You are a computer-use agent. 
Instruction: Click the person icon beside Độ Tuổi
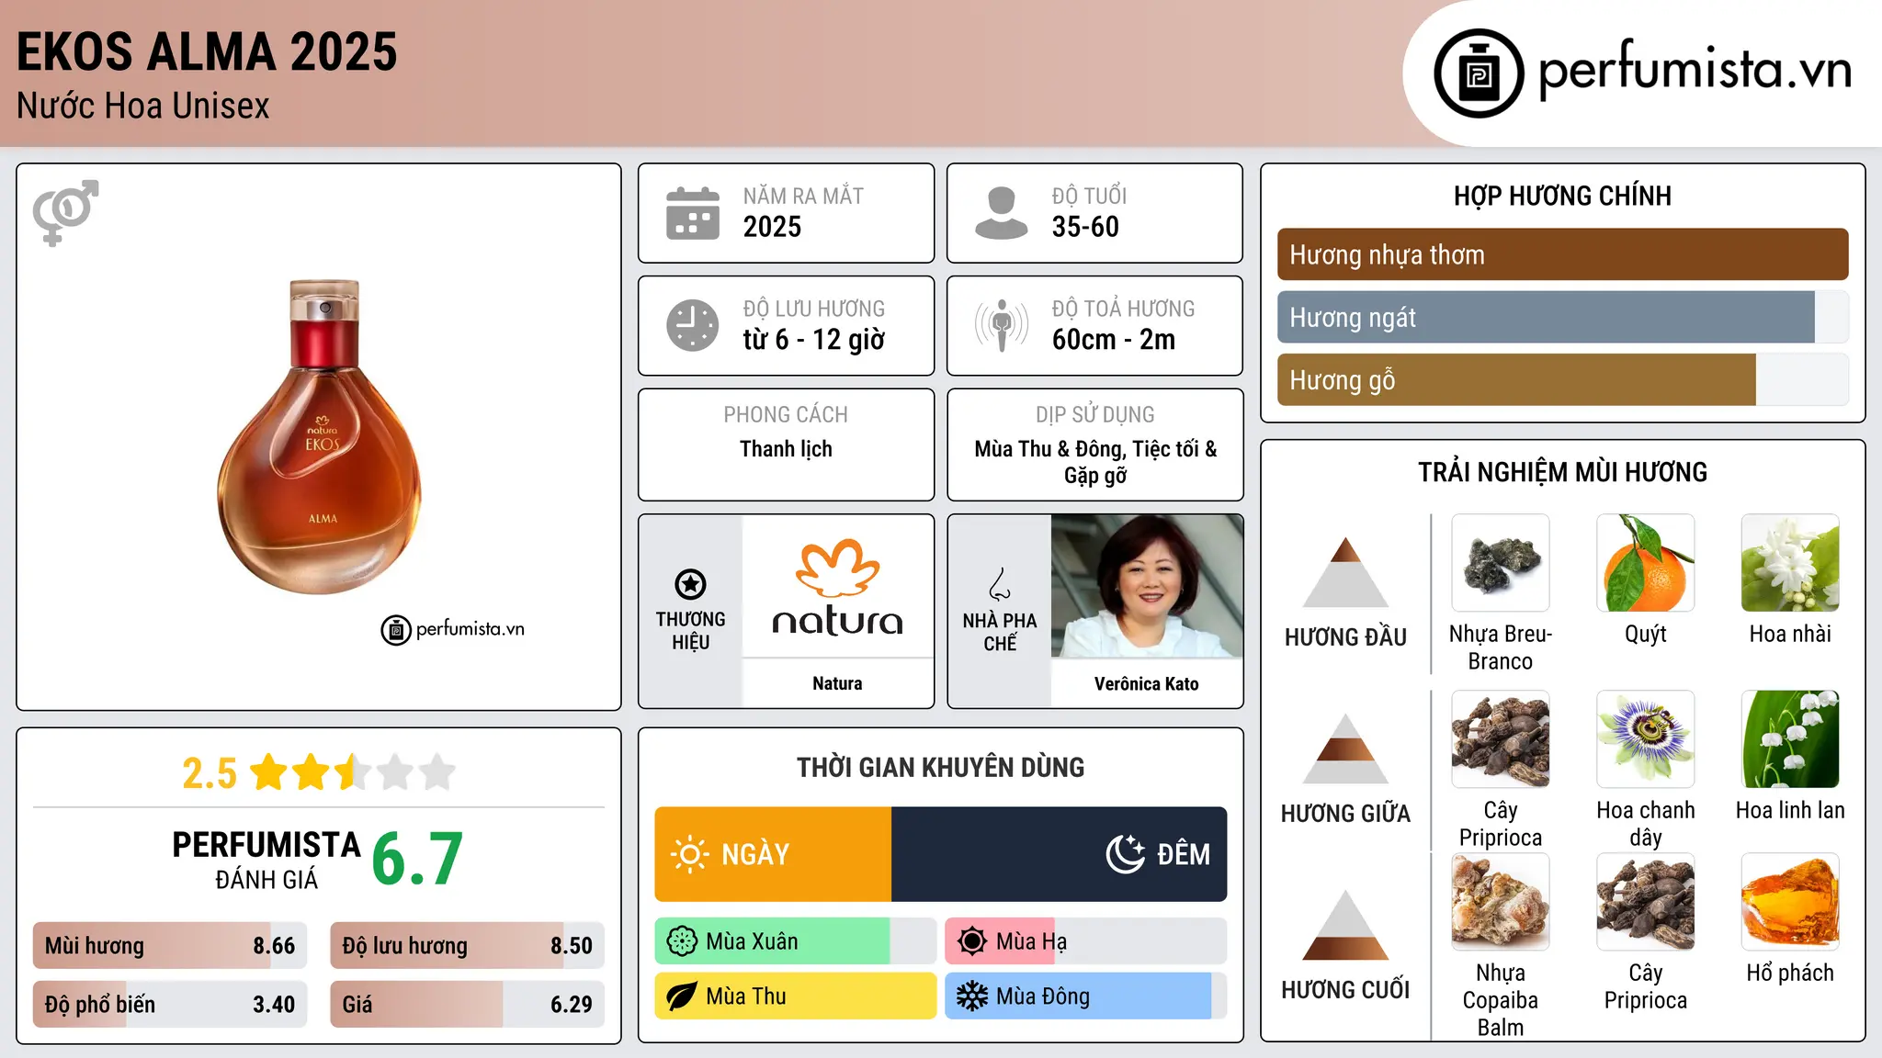point(1001,213)
